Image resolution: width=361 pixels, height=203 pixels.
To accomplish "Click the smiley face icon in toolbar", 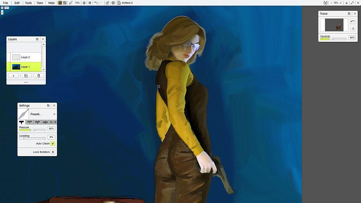I will [x=113, y=3].
